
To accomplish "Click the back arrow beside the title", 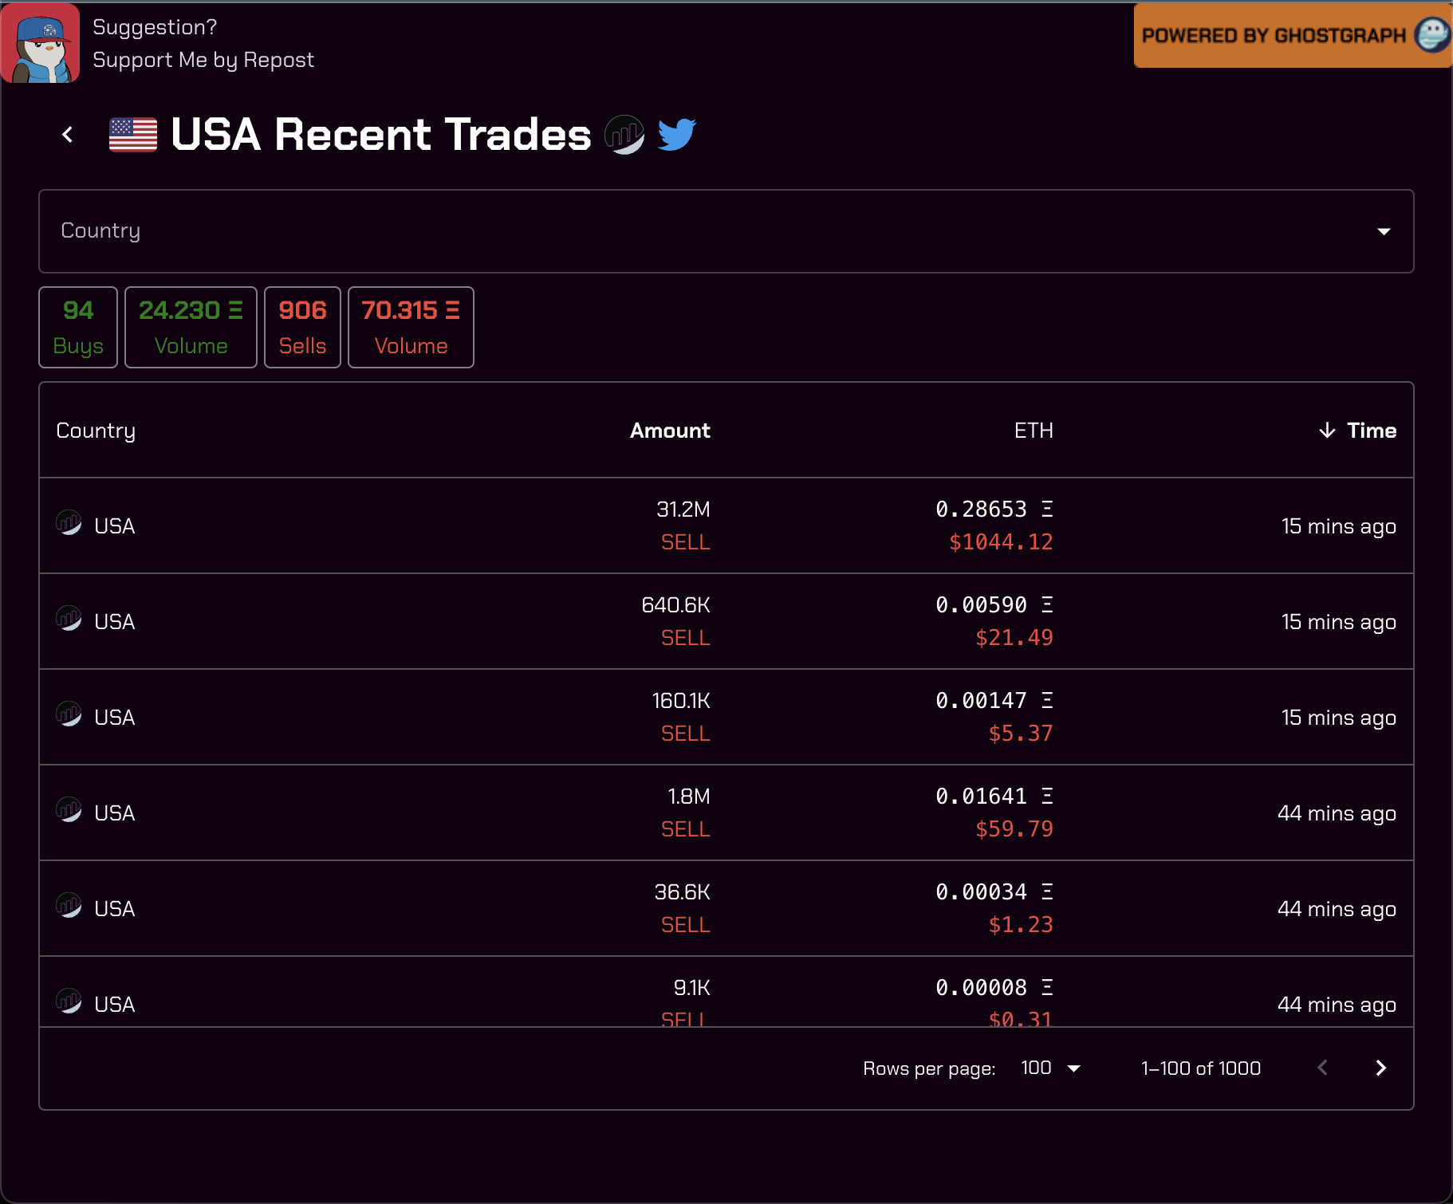I will click(x=68, y=135).
